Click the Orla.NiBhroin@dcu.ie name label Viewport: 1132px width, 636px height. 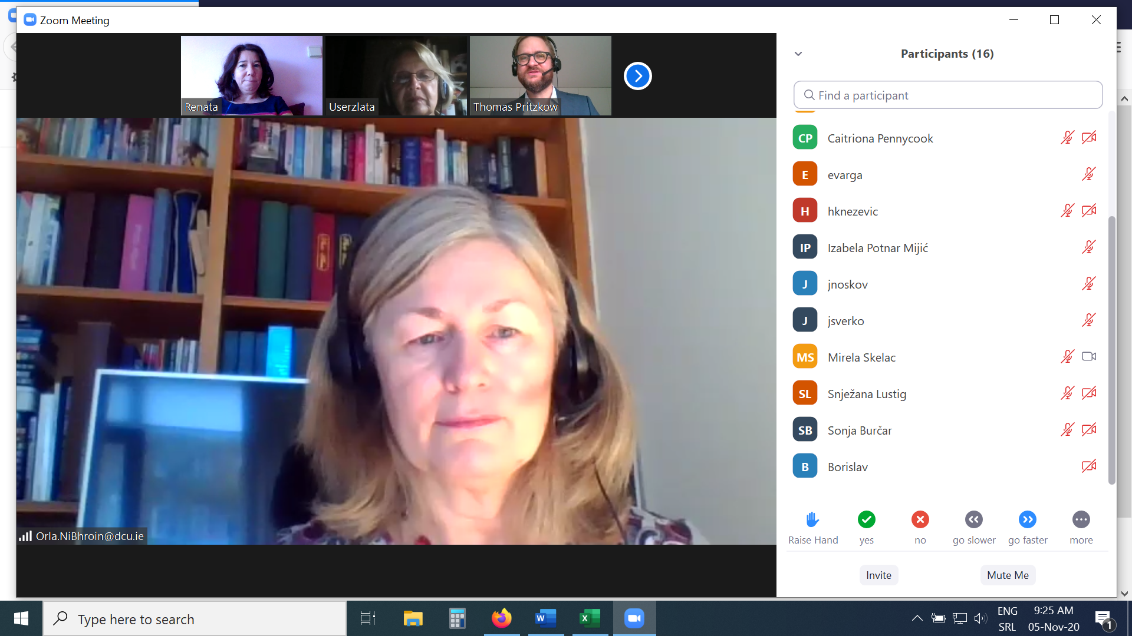pyautogui.click(x=90, y=536)
